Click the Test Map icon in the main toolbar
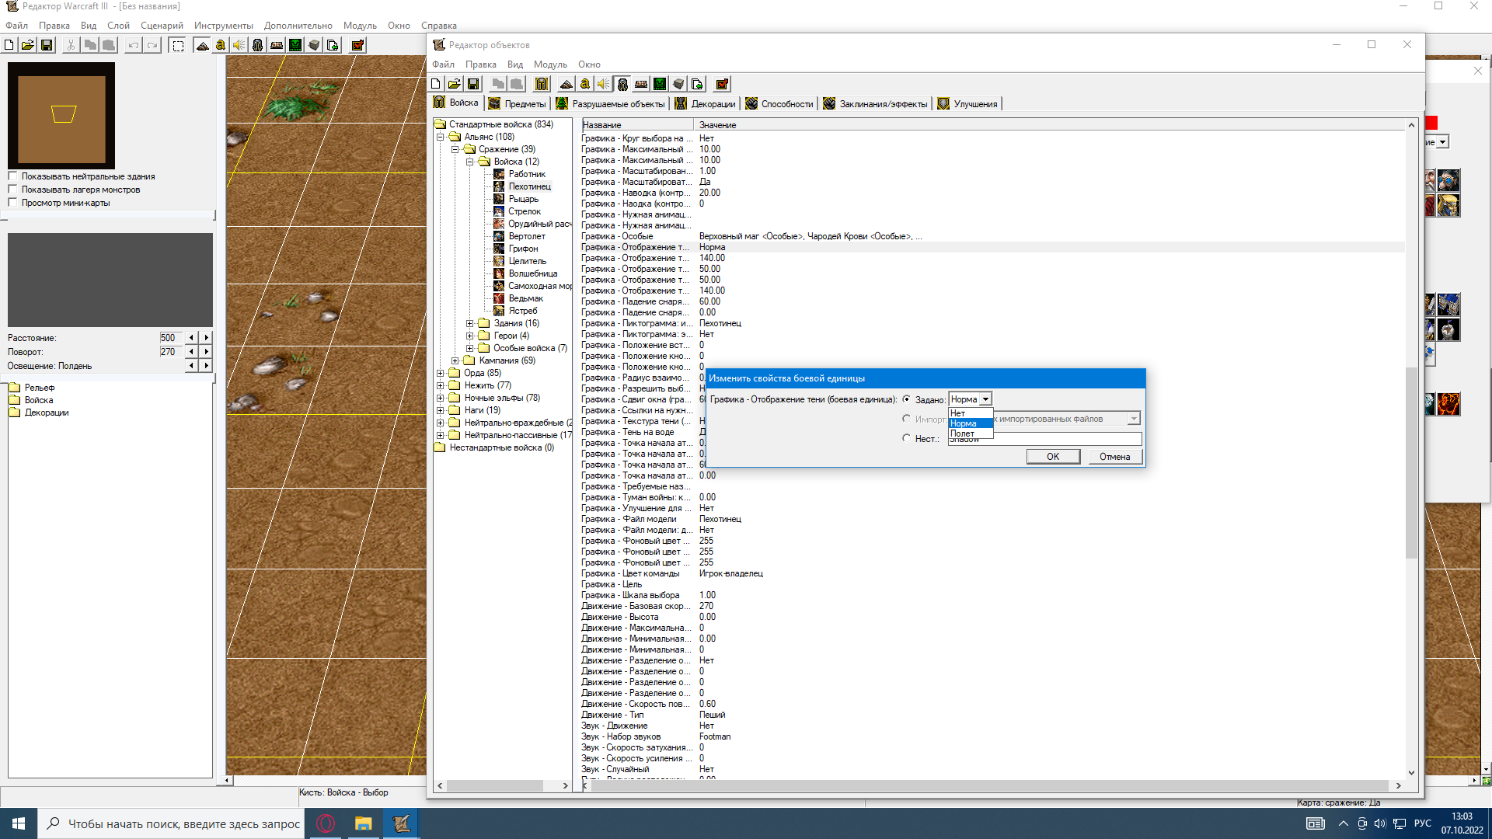 357,45
